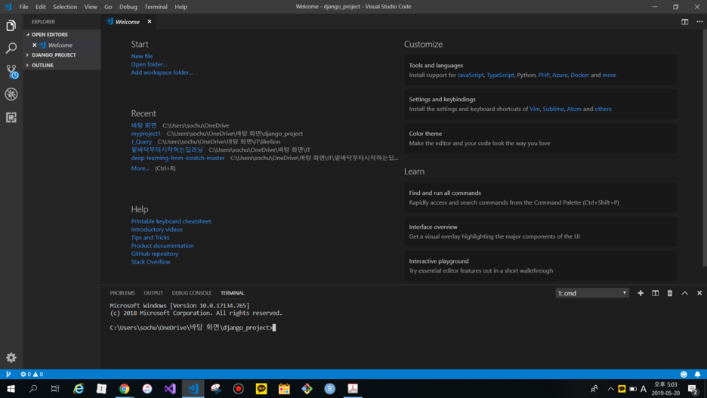Open the Source Control view

(x=11, y=71)
